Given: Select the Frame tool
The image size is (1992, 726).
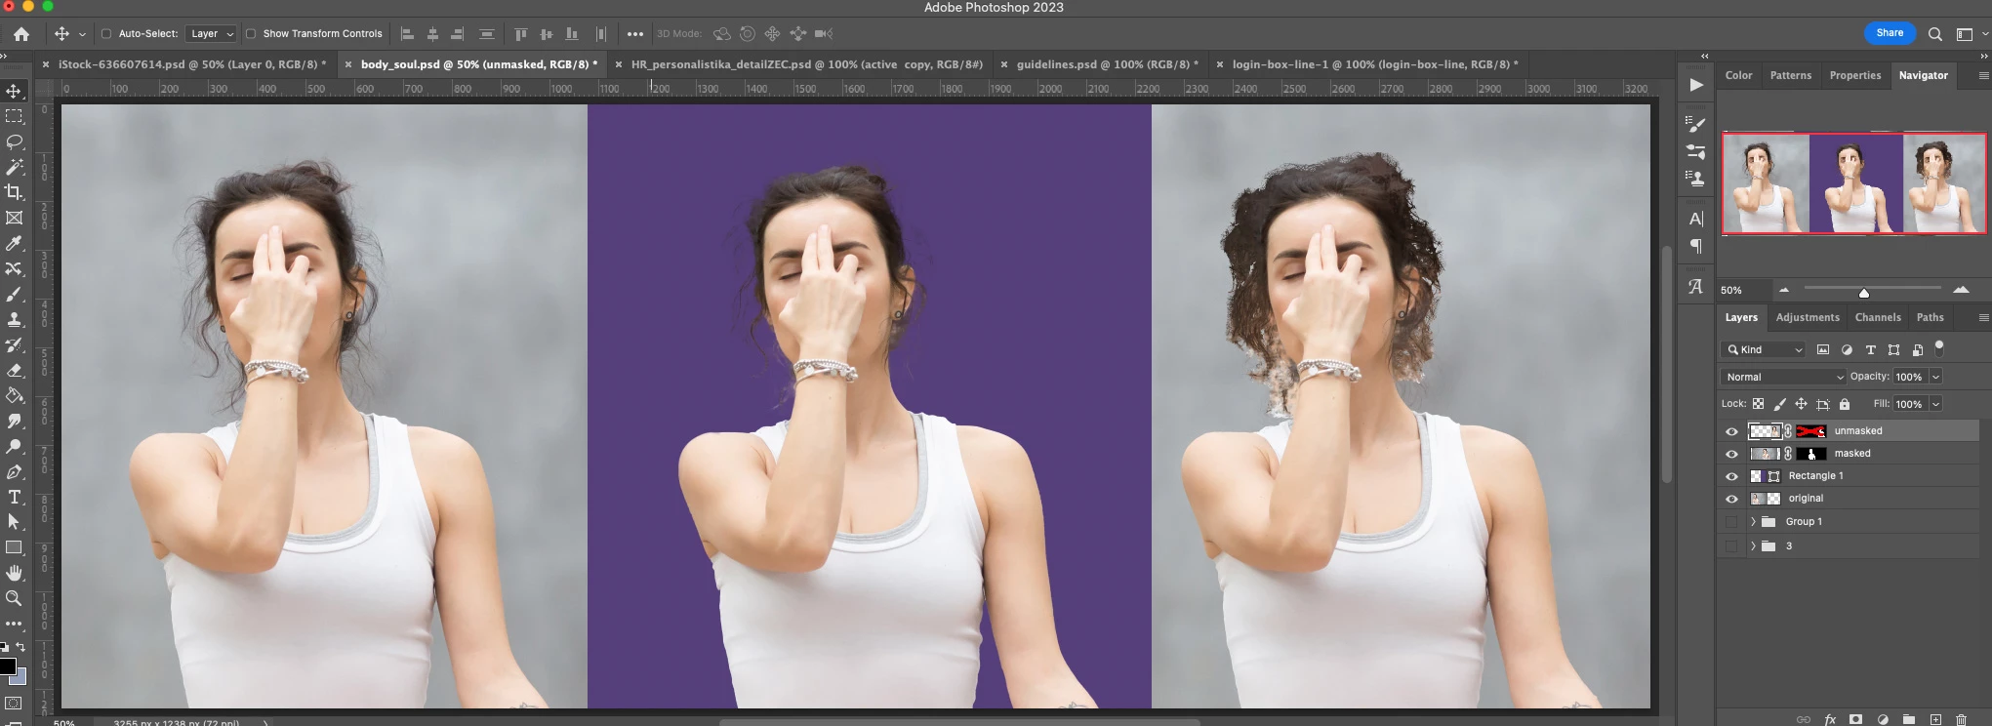Looking at the screenshot, I should click(14, 218).
